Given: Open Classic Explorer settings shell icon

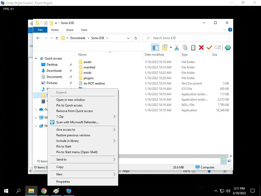Looking at the screenshot, I should 228,48.
